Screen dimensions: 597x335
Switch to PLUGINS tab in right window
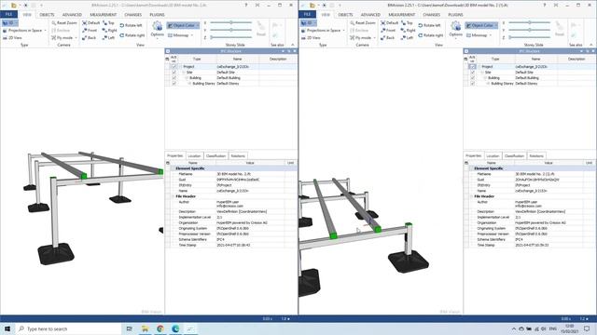click(455, 15)
